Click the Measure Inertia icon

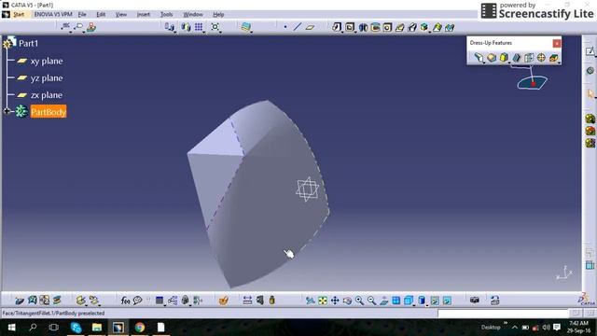[x=271, y=301]
